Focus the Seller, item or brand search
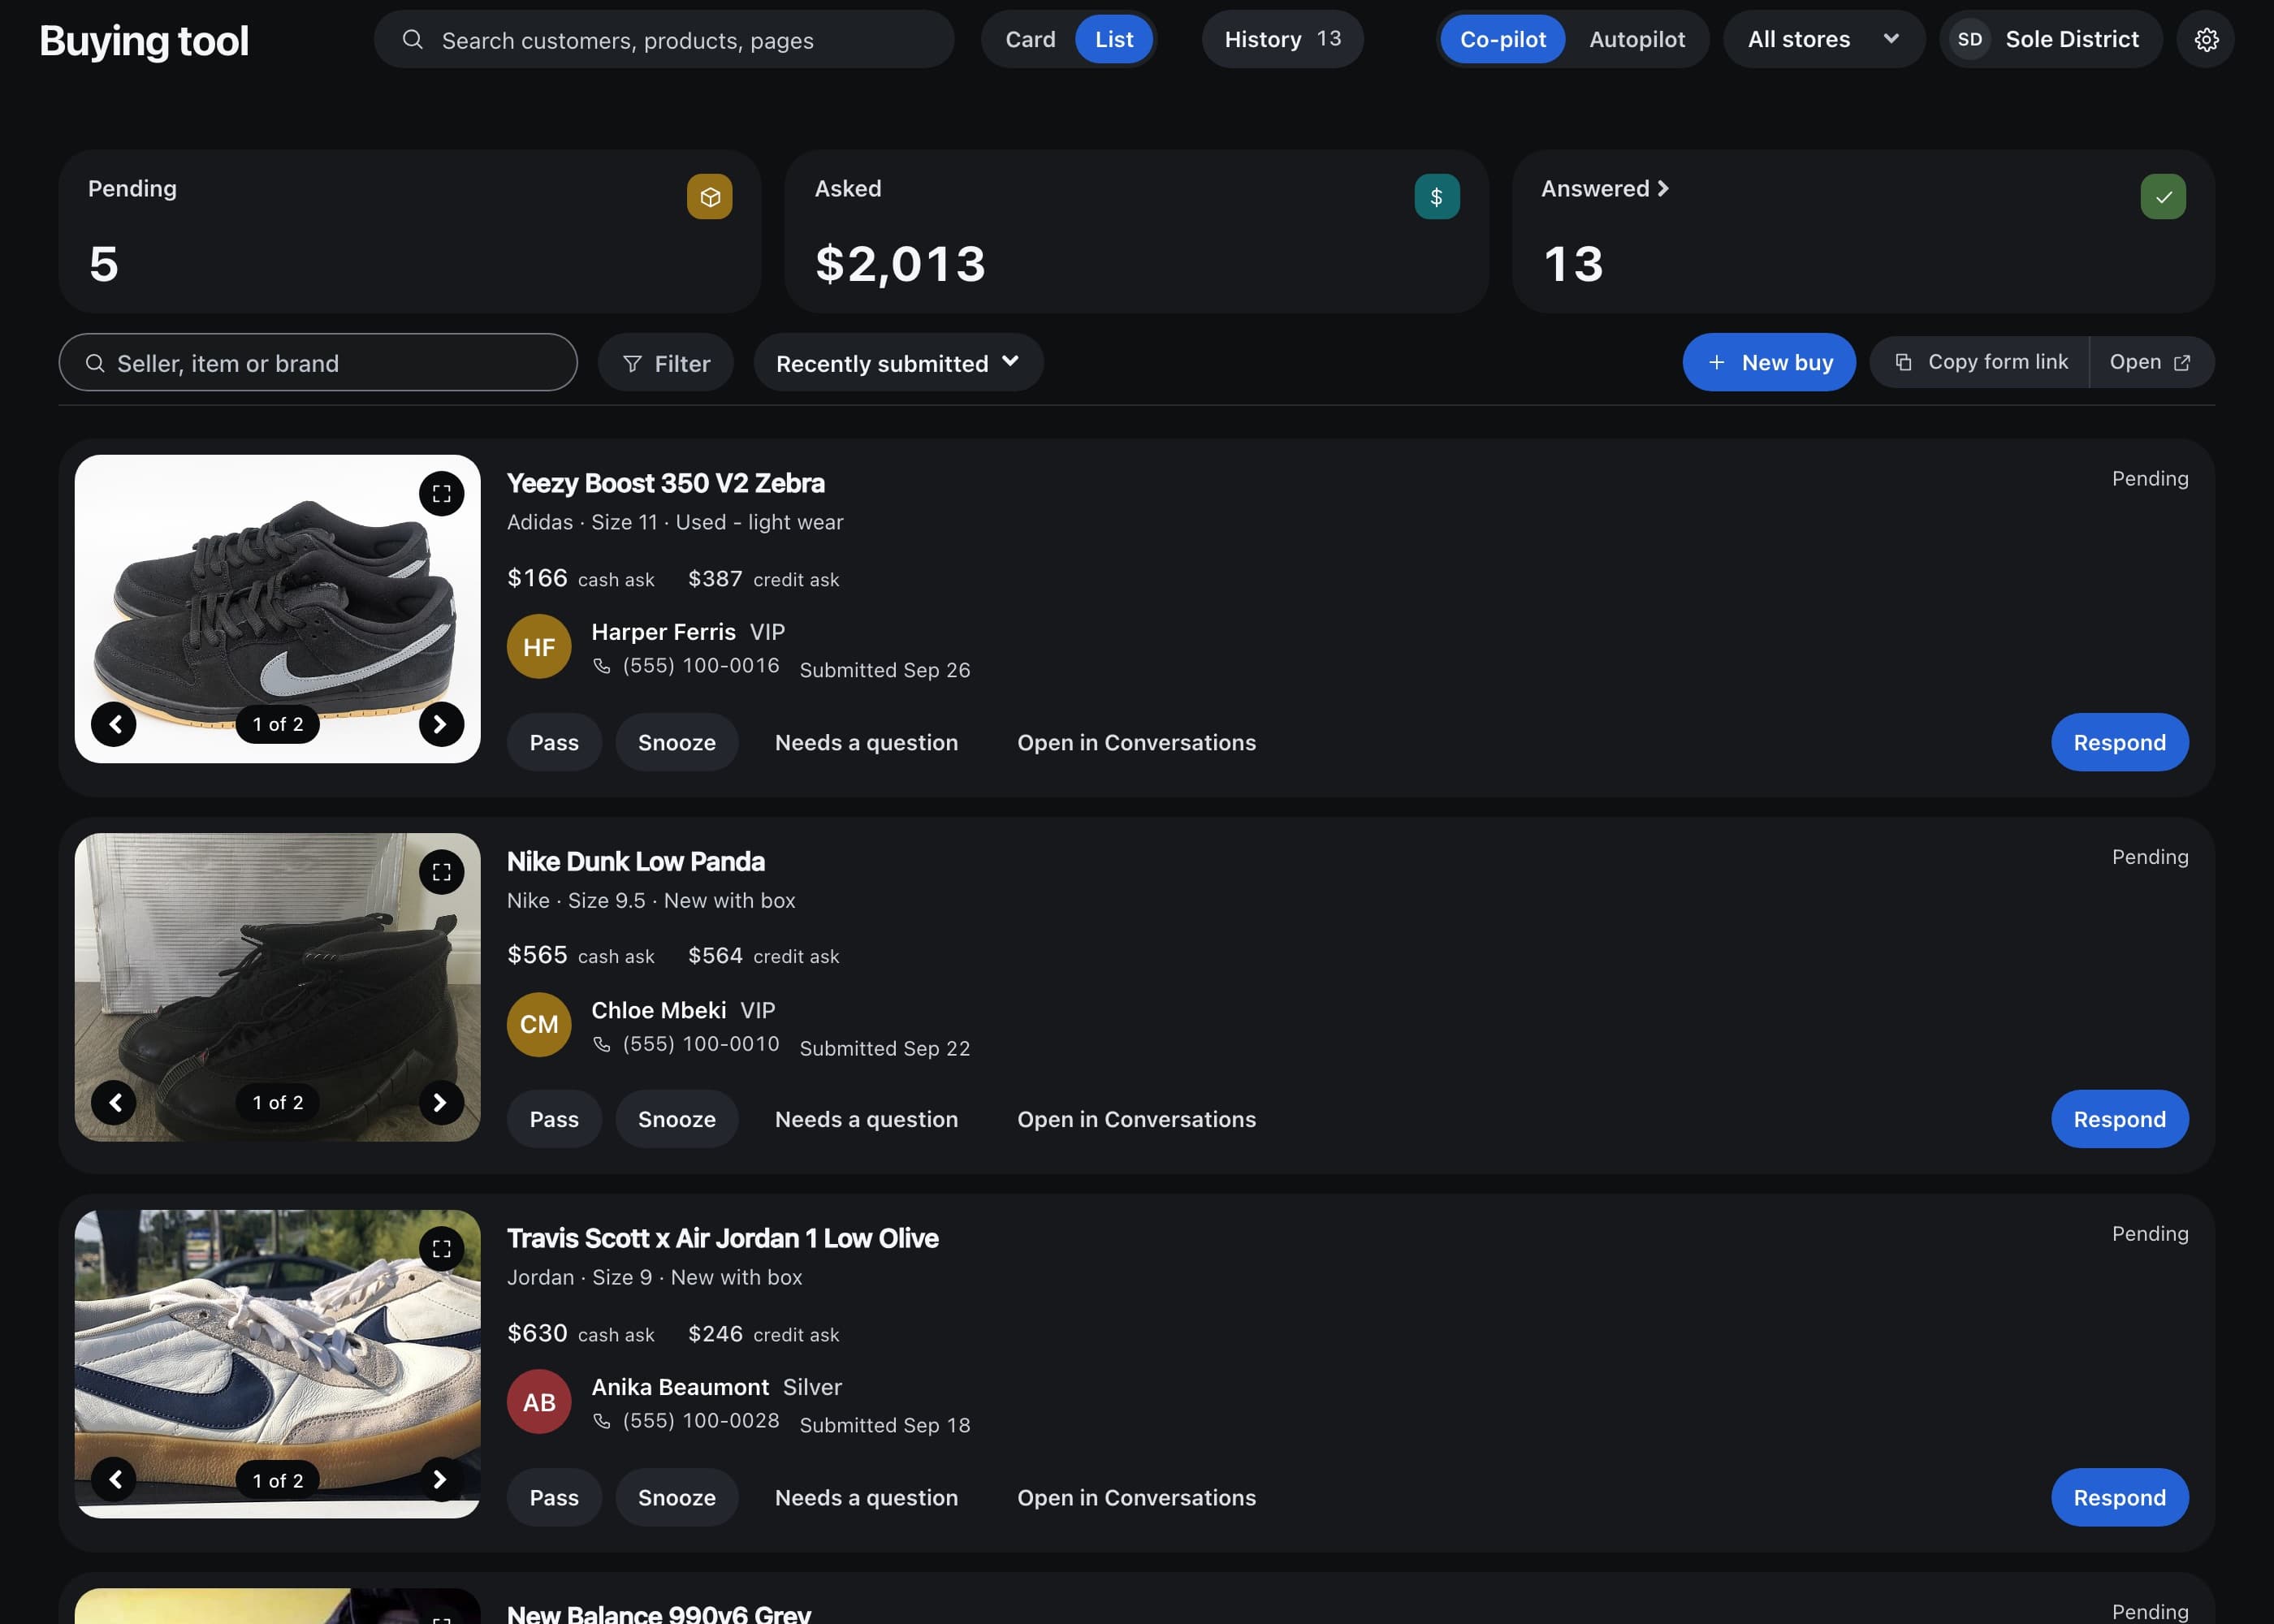The height and width of the screenshot is (1624, 2274). tap(318, 362)
